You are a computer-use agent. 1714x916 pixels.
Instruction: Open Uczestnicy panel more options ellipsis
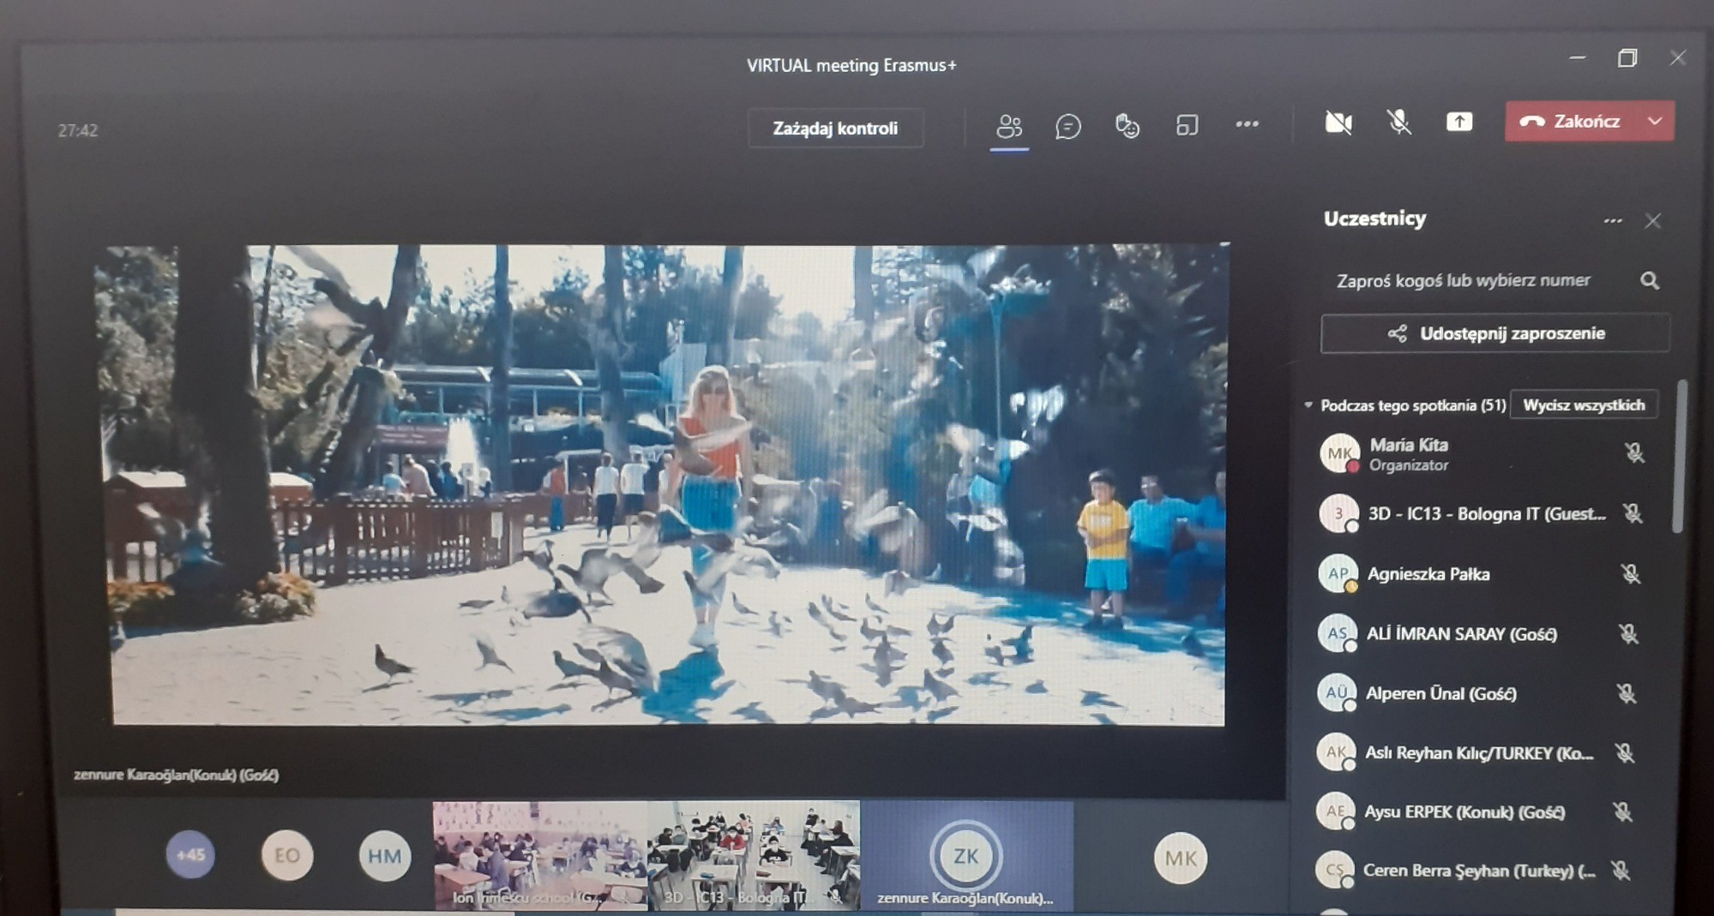click(1612, 221)
